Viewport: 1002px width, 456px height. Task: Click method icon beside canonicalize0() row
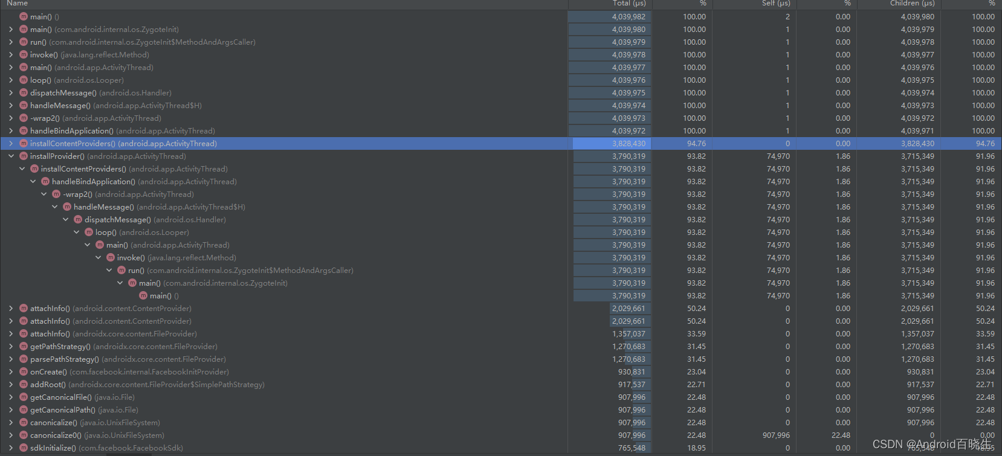pos(24,435)
